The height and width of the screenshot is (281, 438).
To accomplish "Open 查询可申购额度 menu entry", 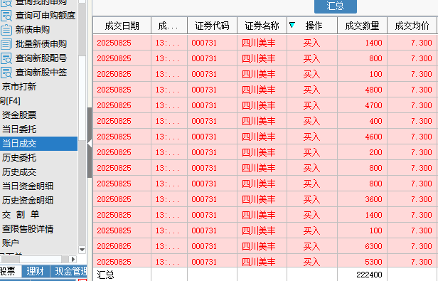I will pos(46,16).
